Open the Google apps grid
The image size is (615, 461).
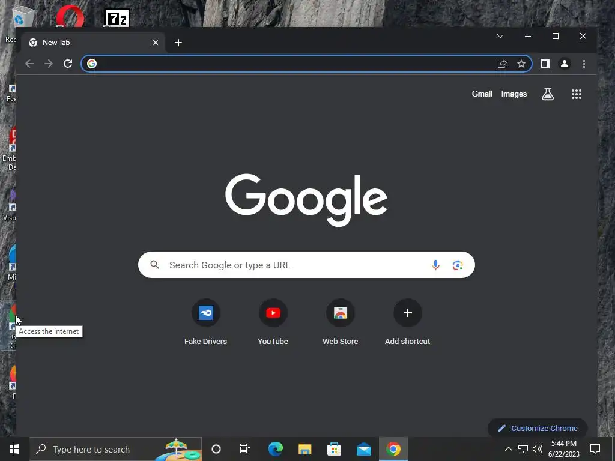click(576, 94)
